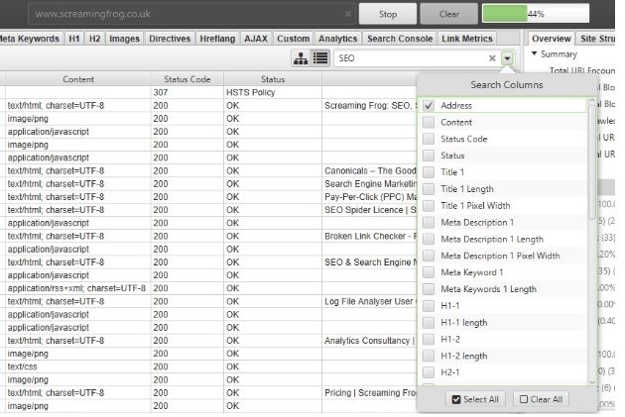Click the 44% crawl progress bar
Screen dimensions: 625x417
[x=536, y=14]
